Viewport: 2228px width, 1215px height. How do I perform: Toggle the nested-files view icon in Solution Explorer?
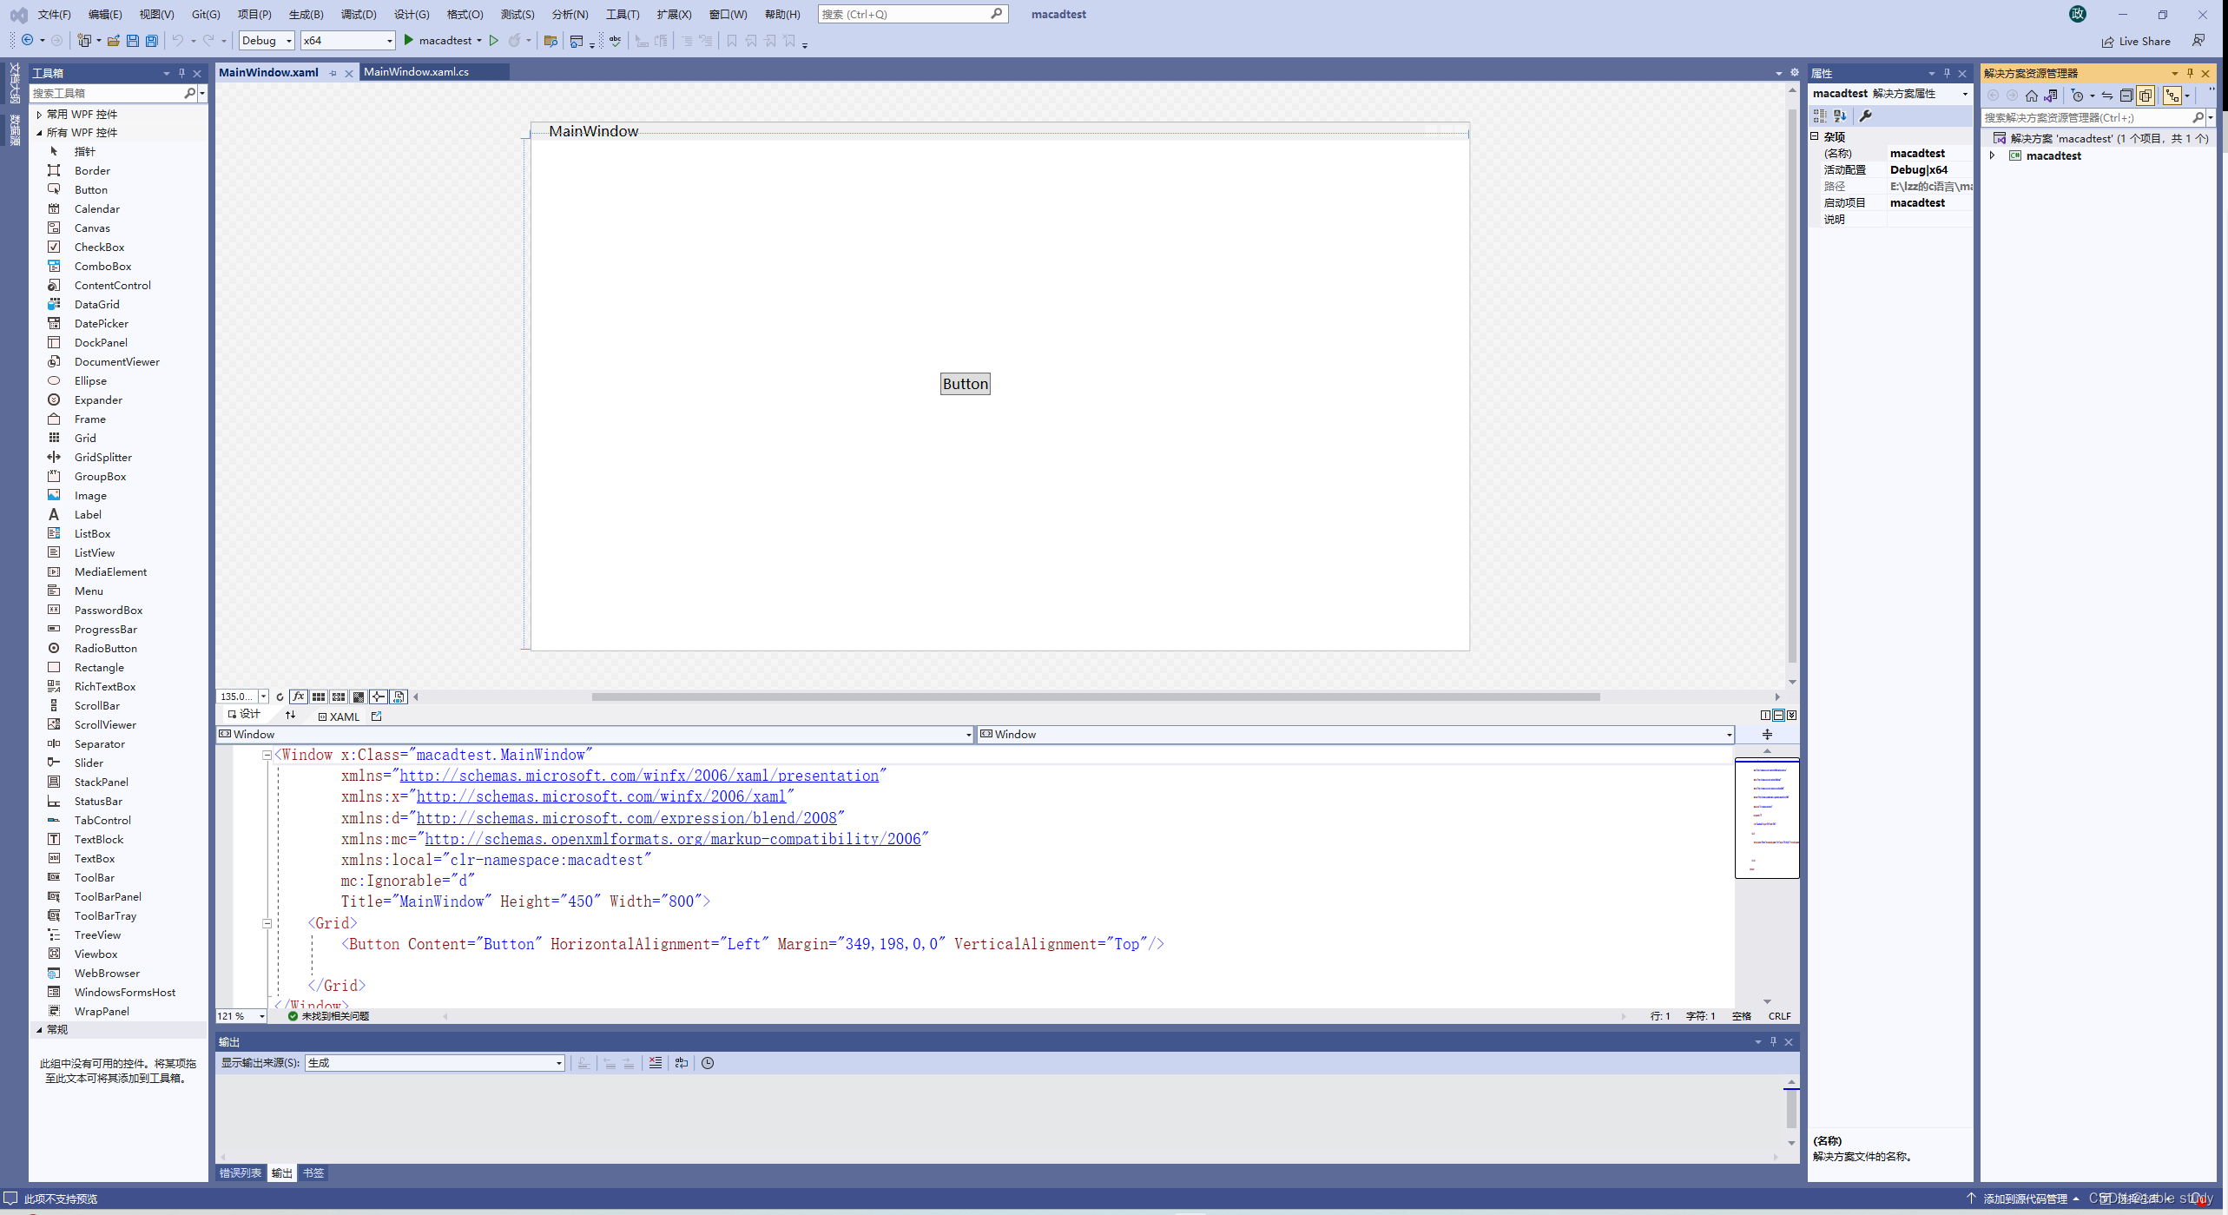[x=2172, y=96]
